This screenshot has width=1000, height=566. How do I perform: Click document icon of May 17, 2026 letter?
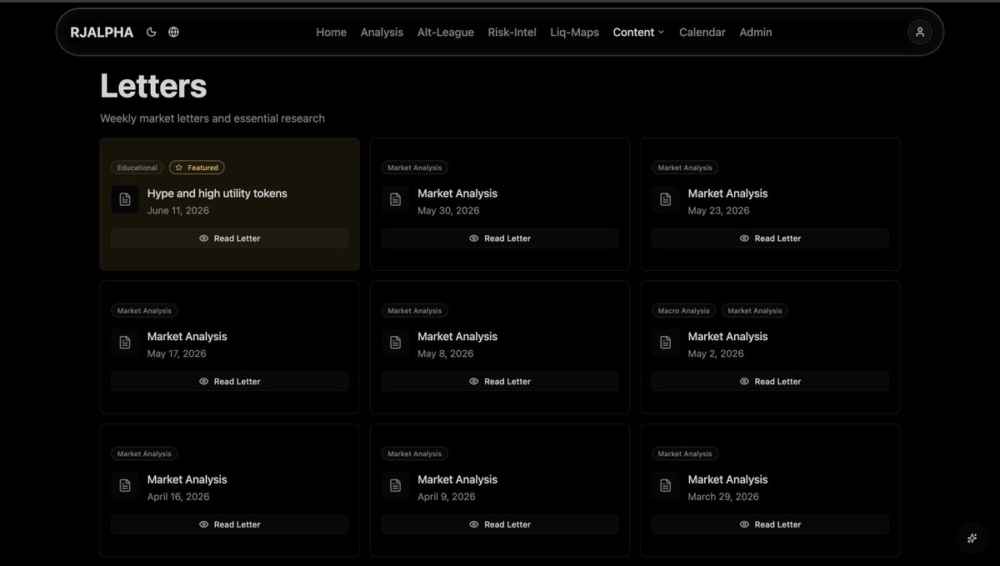(125, 343)
